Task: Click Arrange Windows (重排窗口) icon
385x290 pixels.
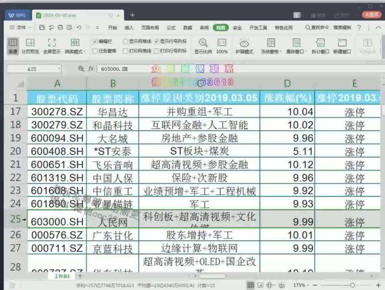Action: pyautogui.click(x=296, y=43)
